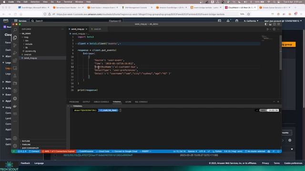Switch to the Amazon EventBridge browser tab

click(x=172, y=8)
